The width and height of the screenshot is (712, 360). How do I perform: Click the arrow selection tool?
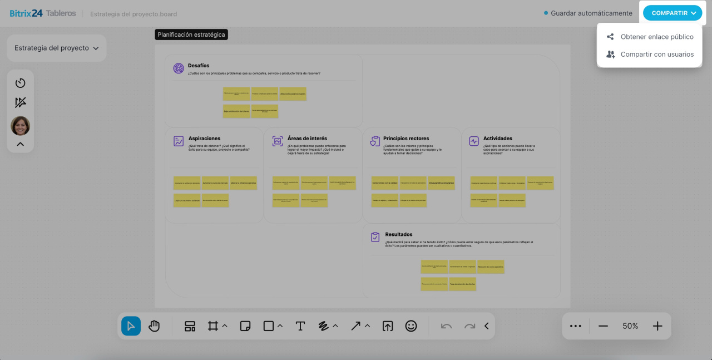pyautogui.click(x=131, y=326)
